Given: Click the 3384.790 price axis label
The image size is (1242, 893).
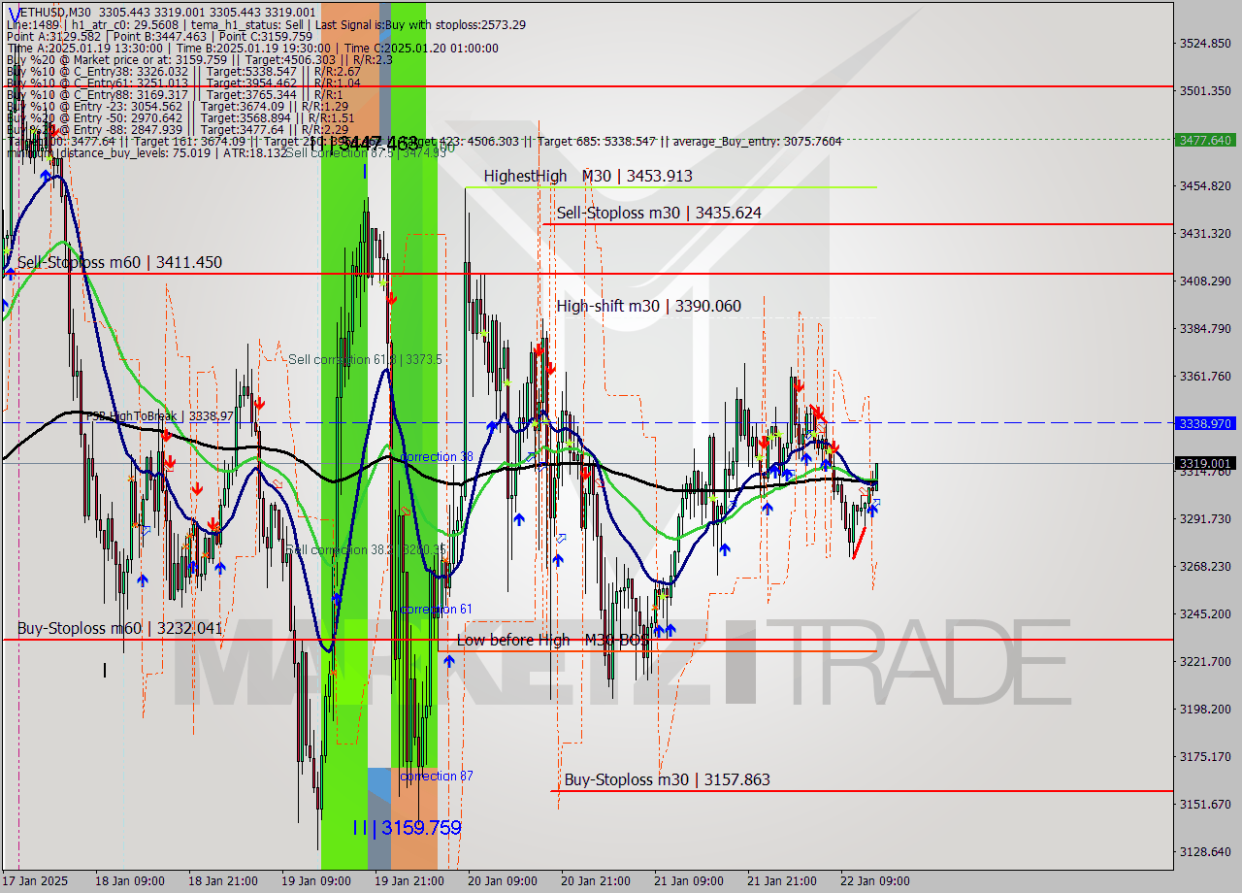Looking at the screenshot, I should pos(1206,328).
